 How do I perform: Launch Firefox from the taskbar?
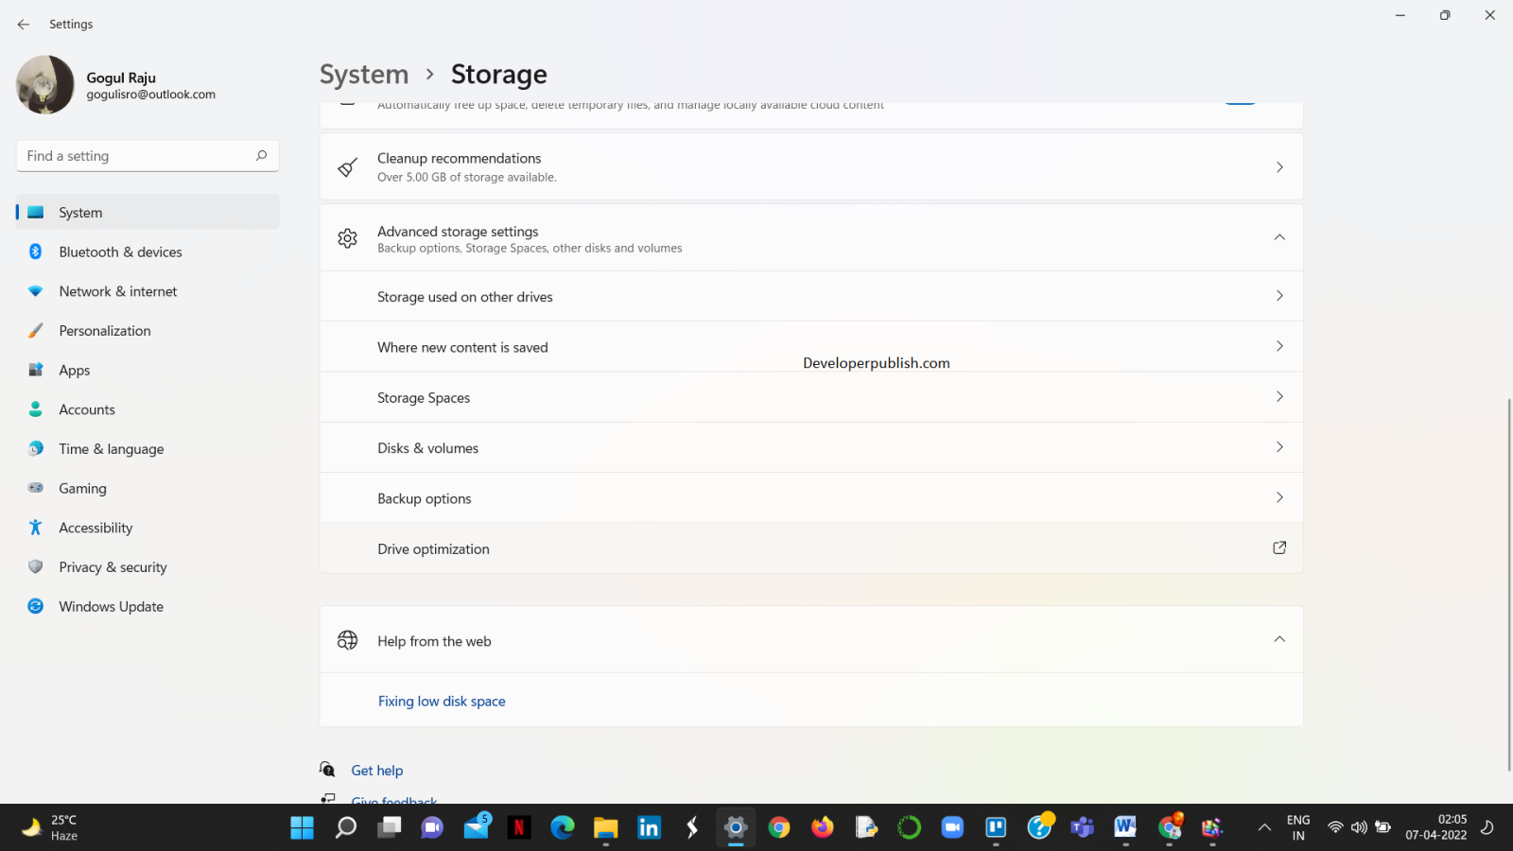tap(822, 827)
